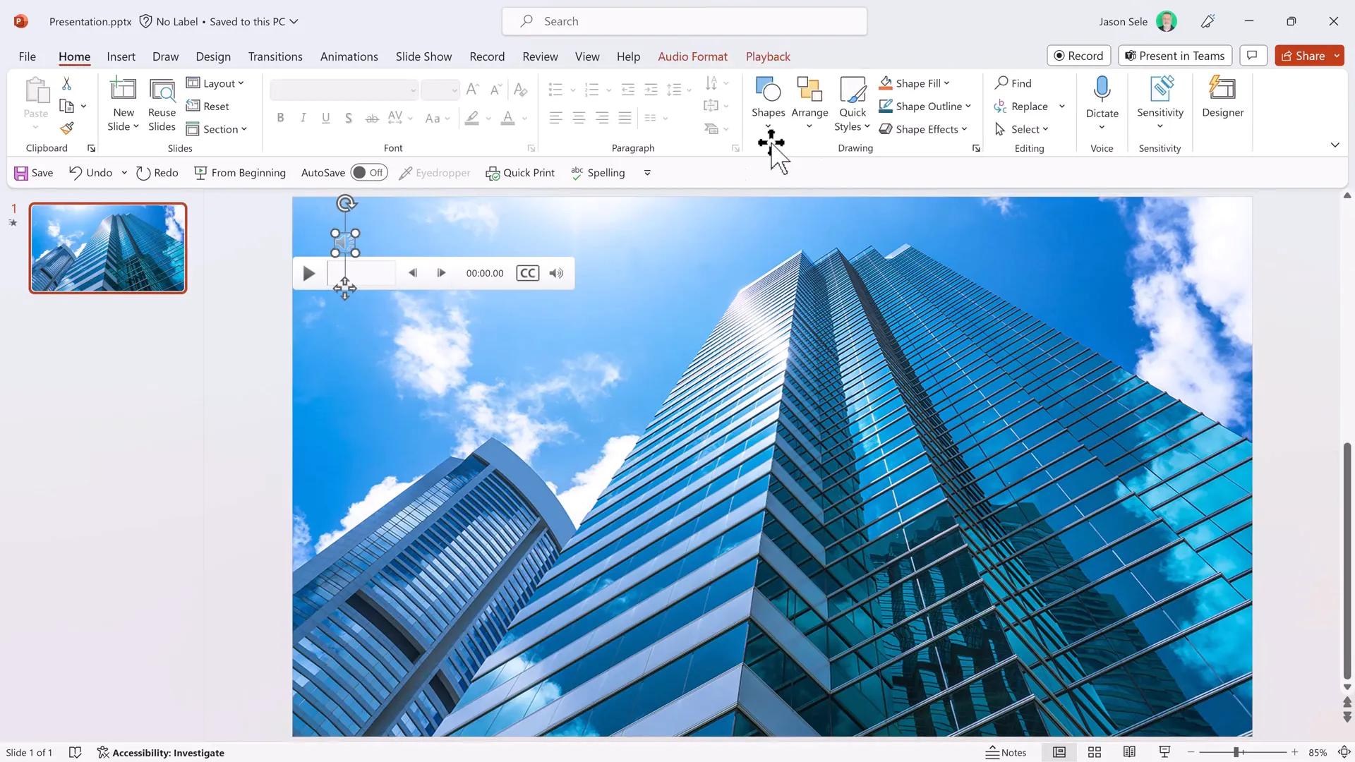This screenshot has width=1355, height=762.
Task: Open the Shapes gallery
Action: point(768,103)
